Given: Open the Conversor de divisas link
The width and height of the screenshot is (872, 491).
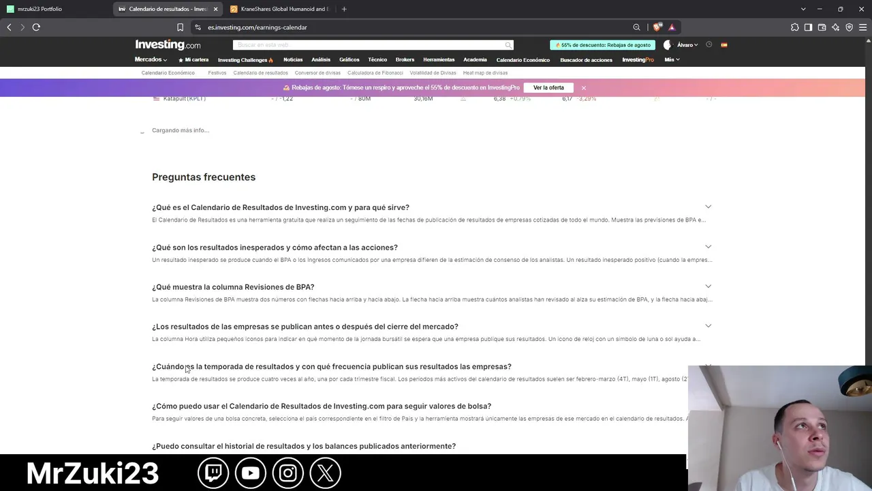Looking at the screenshot, I should point(317,73).
